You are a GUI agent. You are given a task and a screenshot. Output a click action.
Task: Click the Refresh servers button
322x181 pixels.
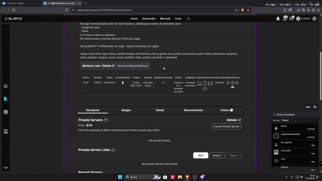(x=234, y=120)
